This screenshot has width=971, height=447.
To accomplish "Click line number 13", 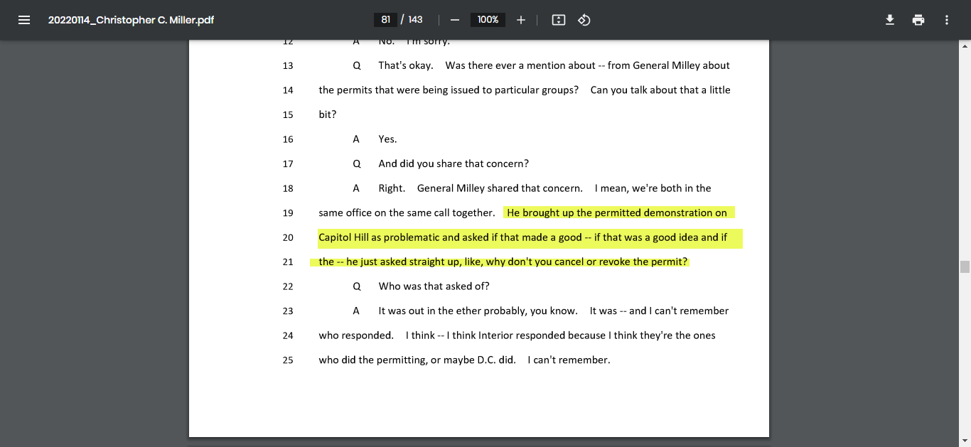I will [x=288, y=65].
